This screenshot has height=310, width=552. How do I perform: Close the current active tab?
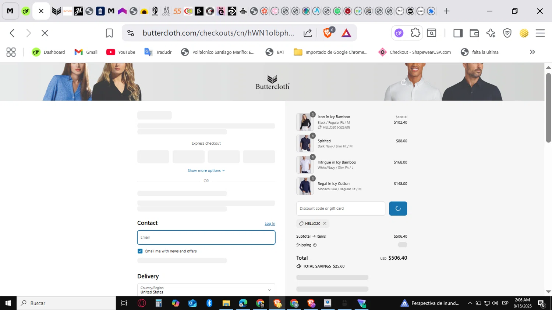tap(41, 11)
